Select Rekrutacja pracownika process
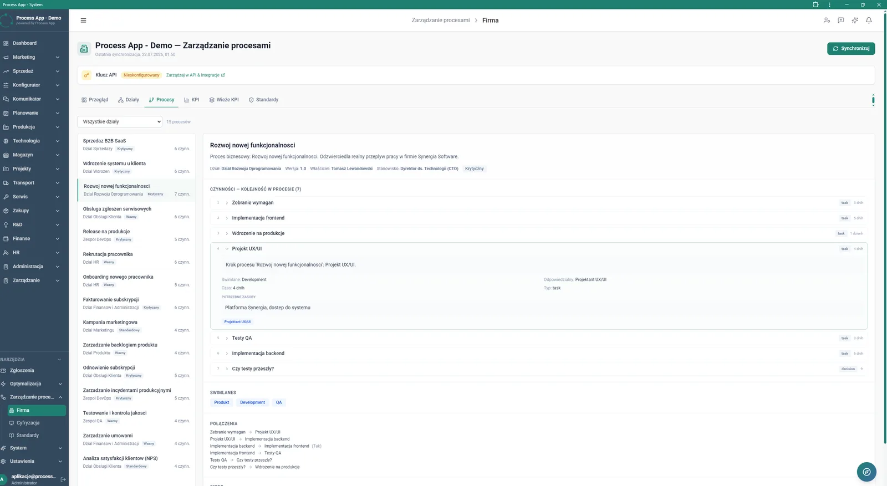 click(x=136, y=258)
